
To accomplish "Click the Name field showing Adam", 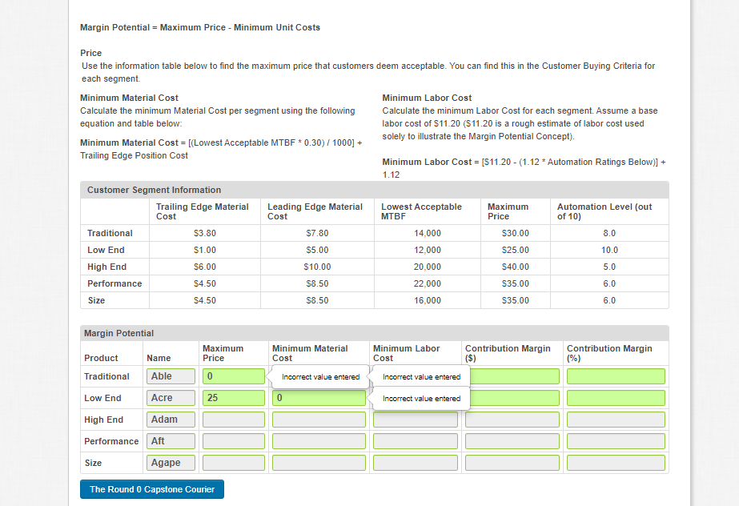I will 170,419.
